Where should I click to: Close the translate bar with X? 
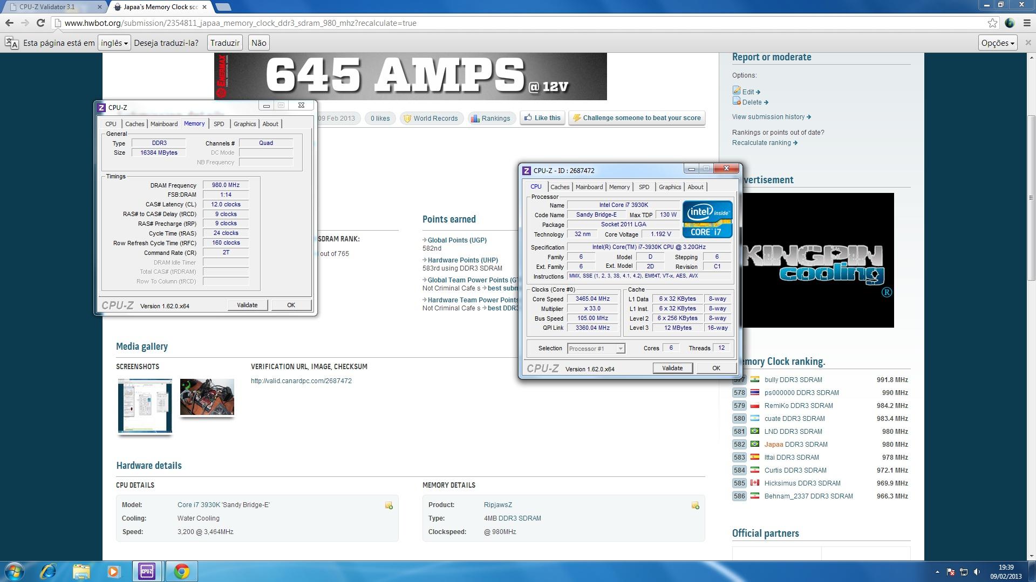[1028, 43]
